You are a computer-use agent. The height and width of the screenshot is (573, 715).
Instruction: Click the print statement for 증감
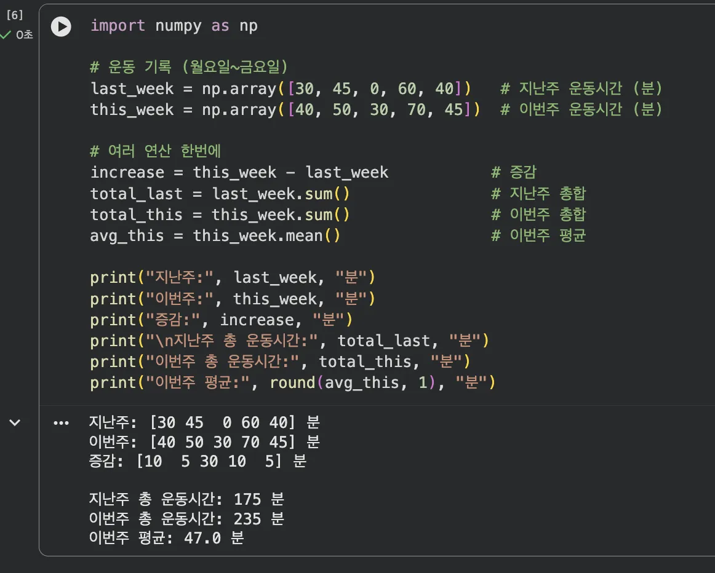(x=220, y=320)
